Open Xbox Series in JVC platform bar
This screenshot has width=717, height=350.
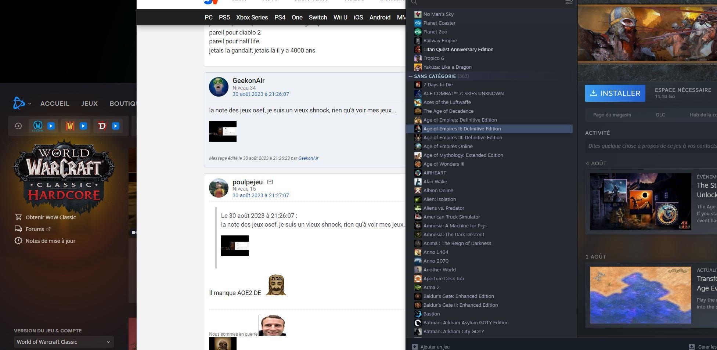(x=252, y=17)
